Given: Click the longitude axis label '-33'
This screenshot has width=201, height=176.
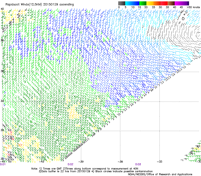Looking at the screenshot, I should 160,161.
